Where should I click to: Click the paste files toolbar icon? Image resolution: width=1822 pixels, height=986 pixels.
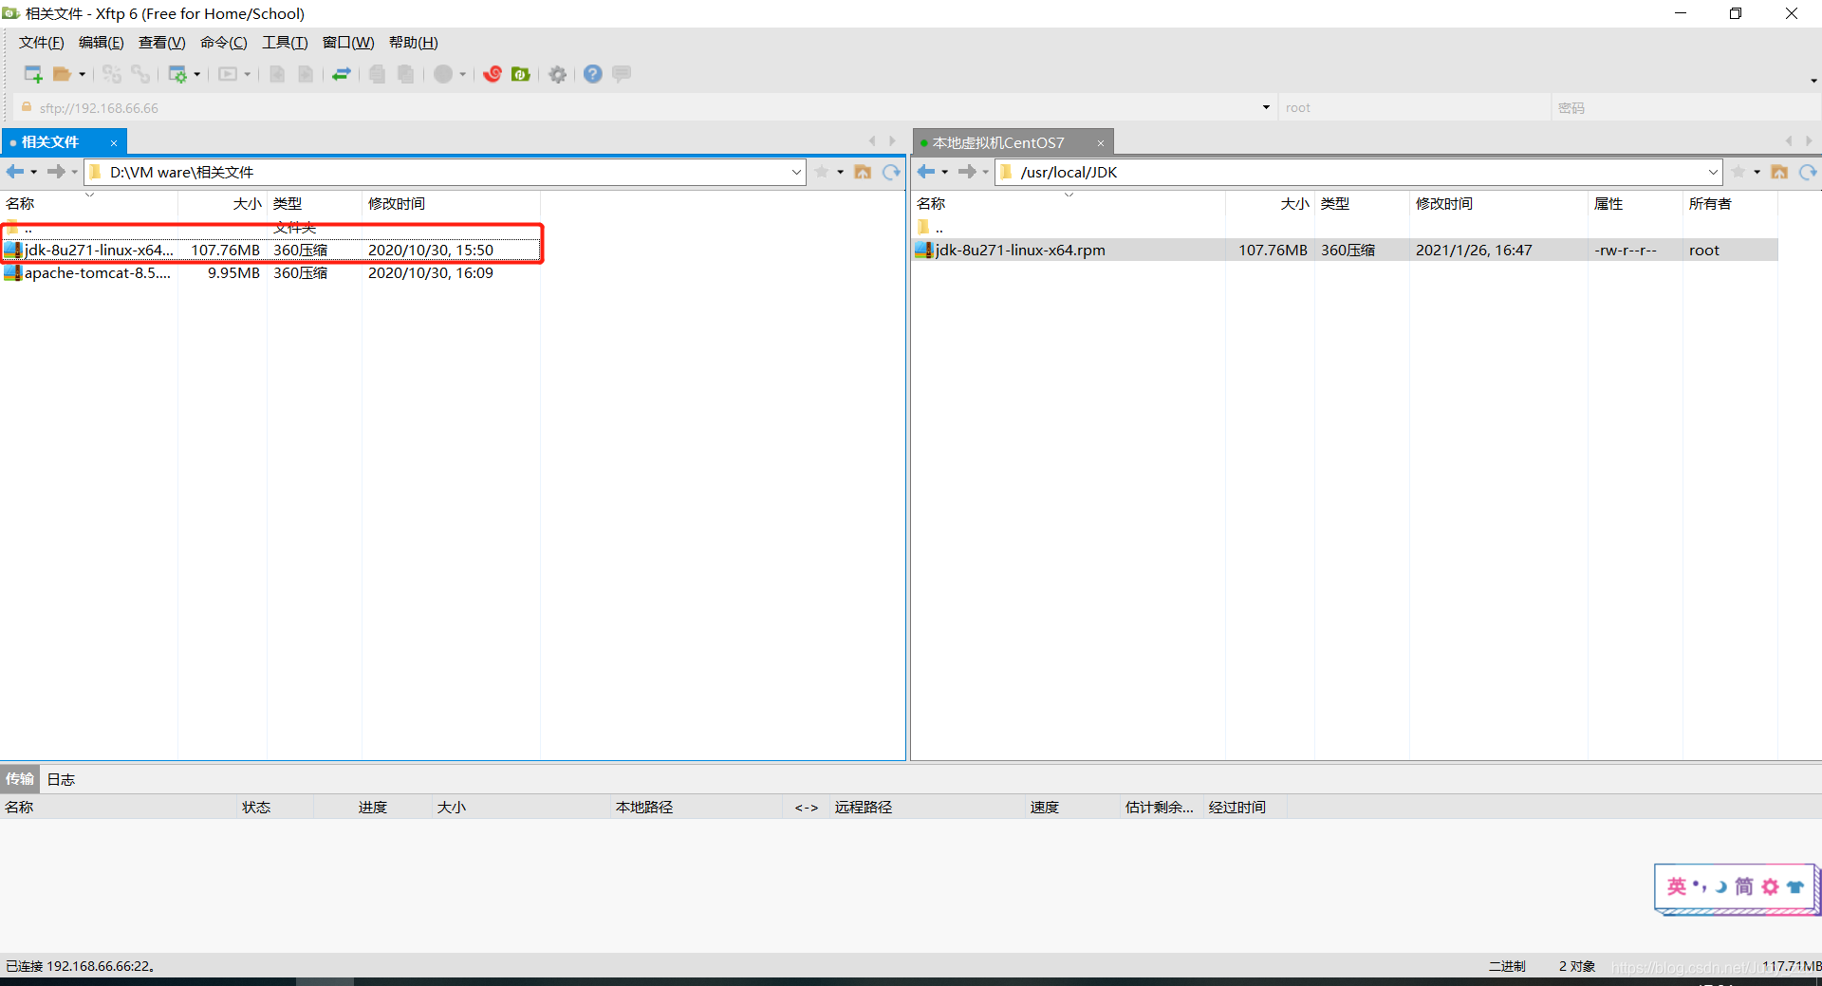coord(406,74)
